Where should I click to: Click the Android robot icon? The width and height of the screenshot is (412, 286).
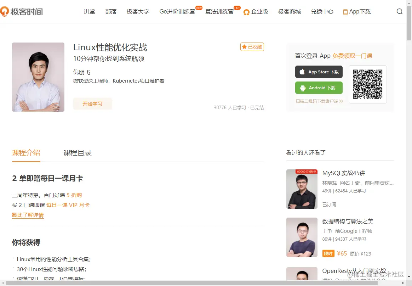click(303, 88)
